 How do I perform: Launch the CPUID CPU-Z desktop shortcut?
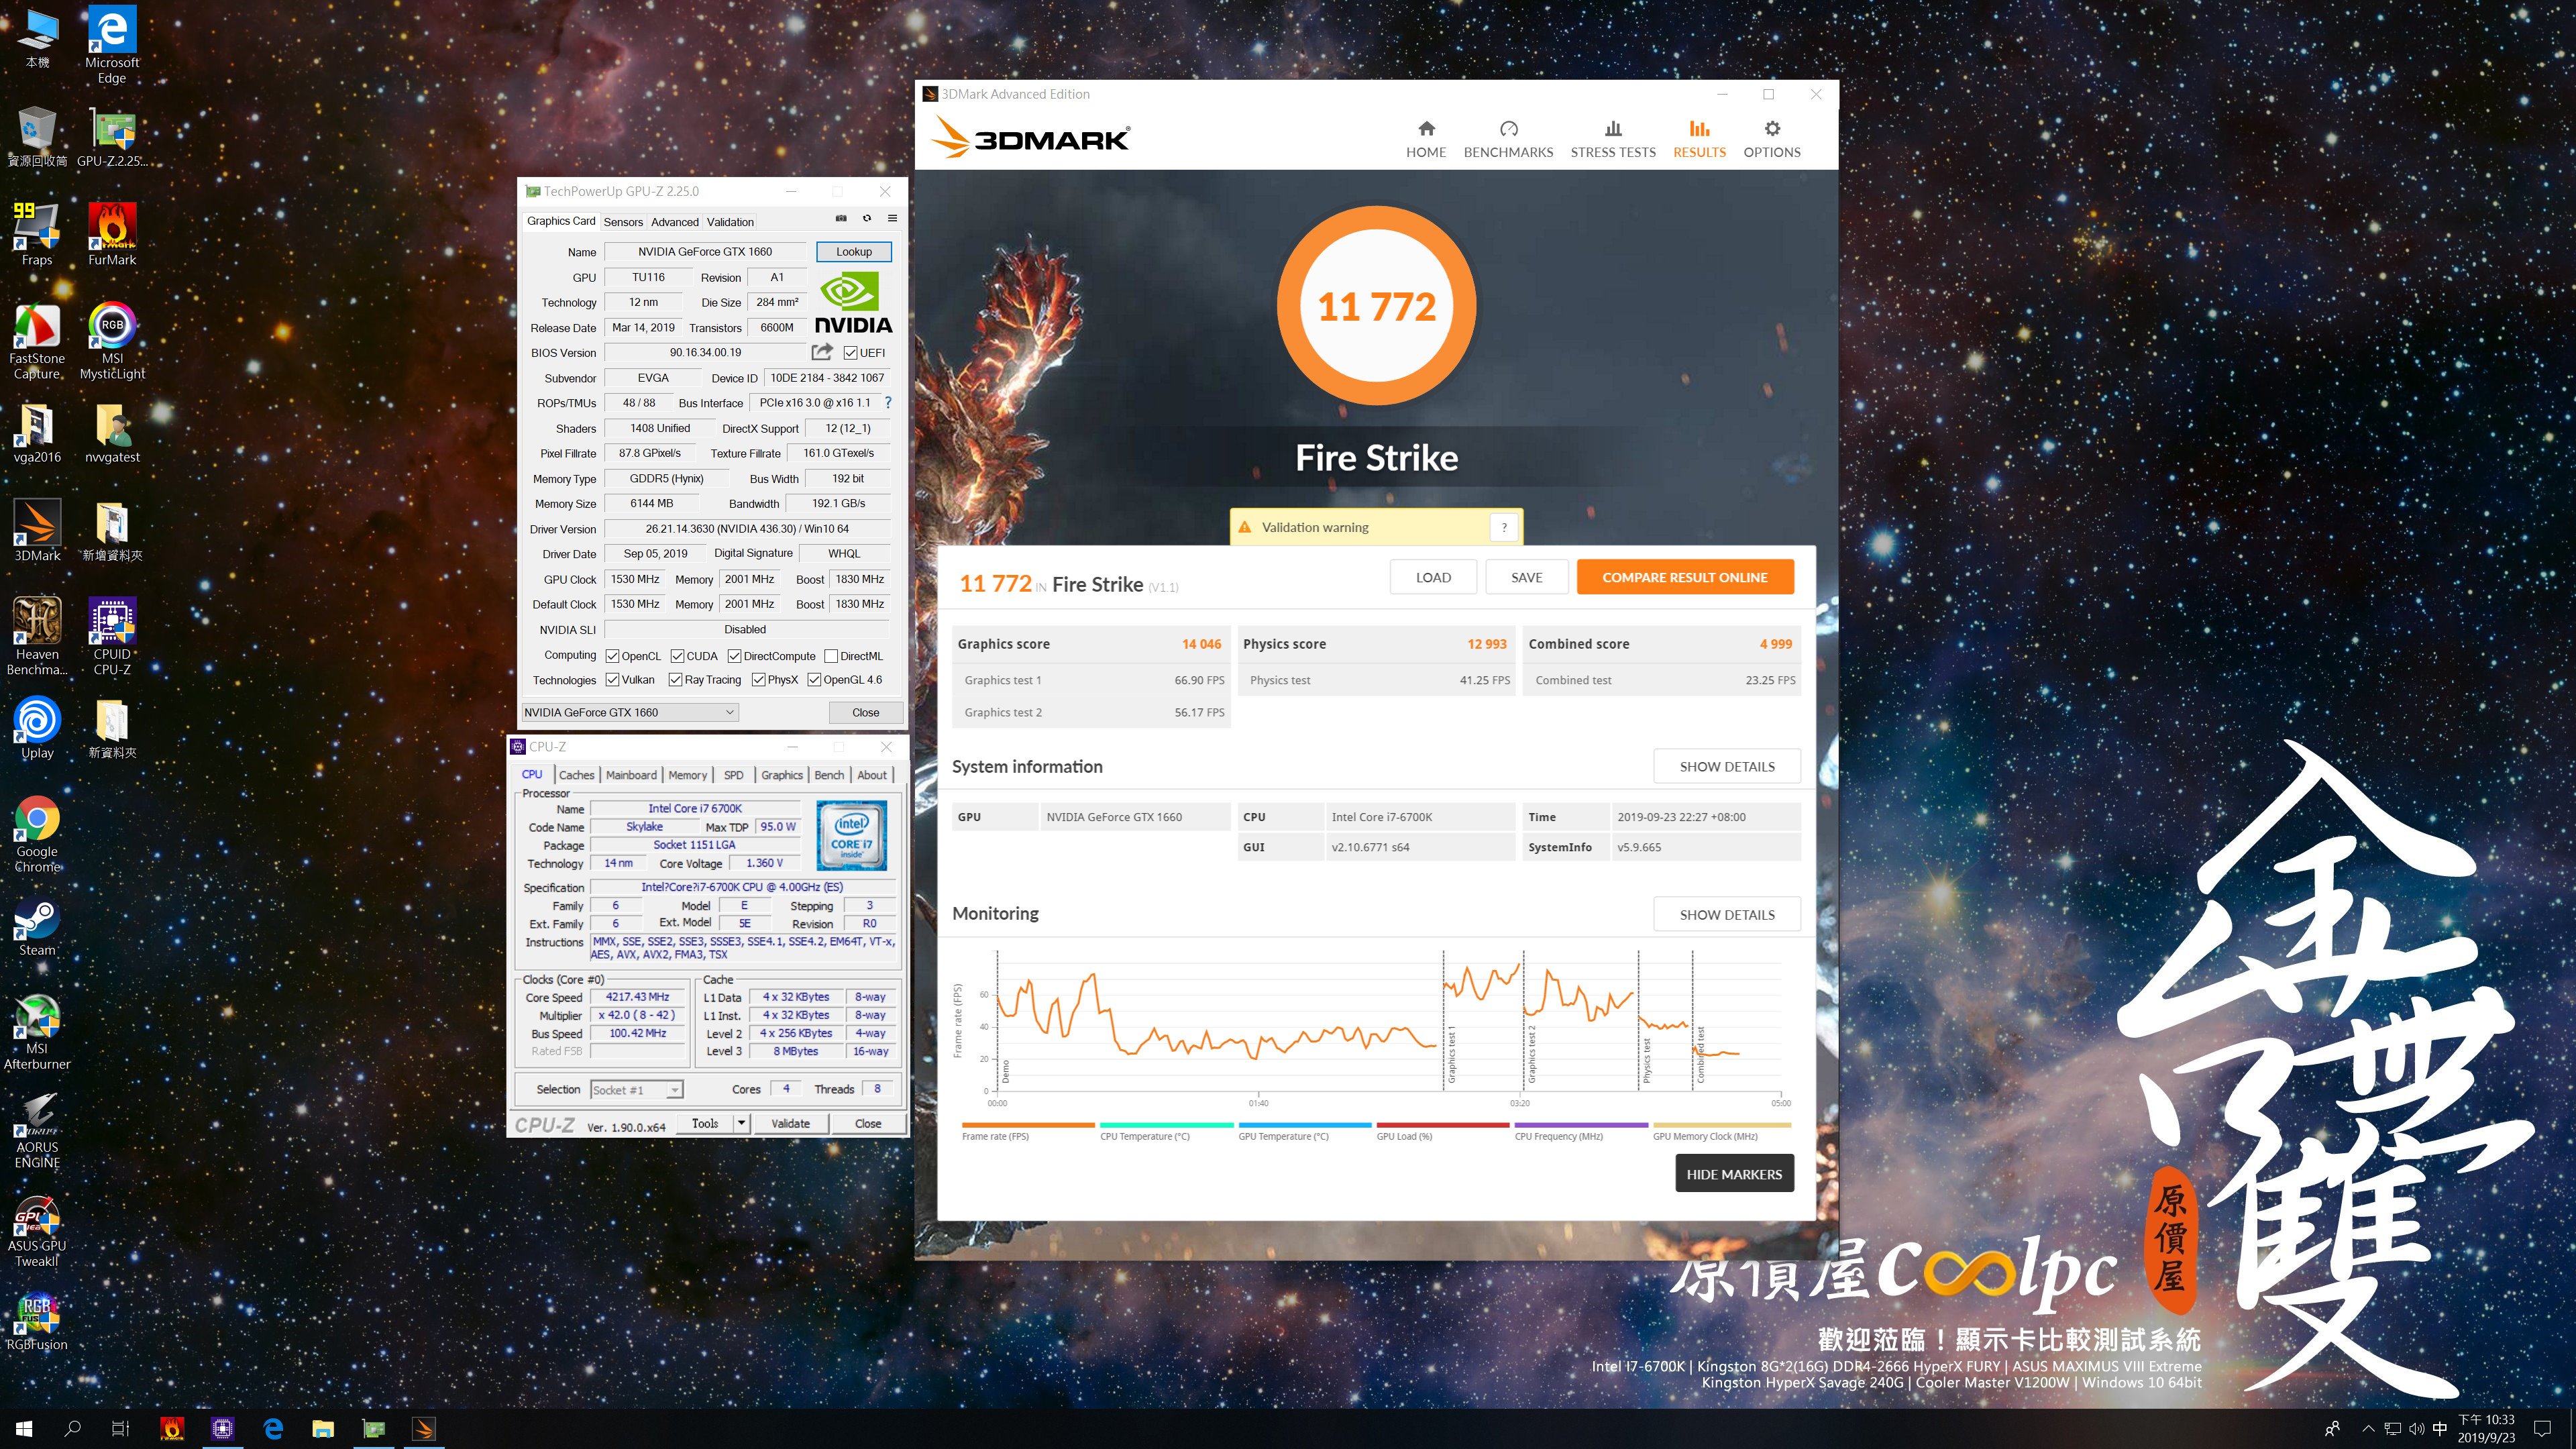pyautogui.click(x=112, y=636)
